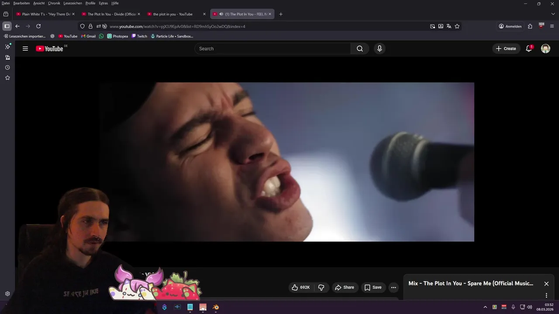Open the Photopea bookmark
The height and width of the screenshot is (314, 559).
[x=117, y=36]
